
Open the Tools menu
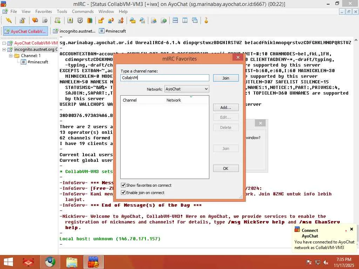(62, 12)
